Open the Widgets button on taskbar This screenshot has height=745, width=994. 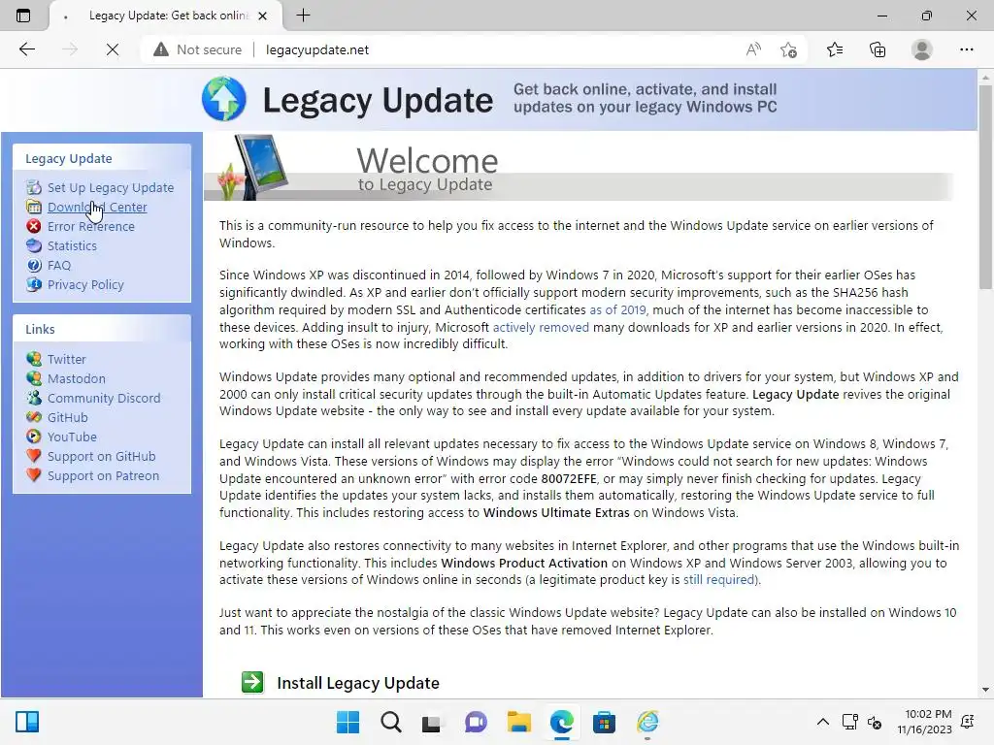coord(27,722)
